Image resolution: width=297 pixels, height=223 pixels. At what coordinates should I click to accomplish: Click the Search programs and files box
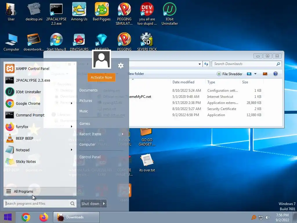(40, 204)
